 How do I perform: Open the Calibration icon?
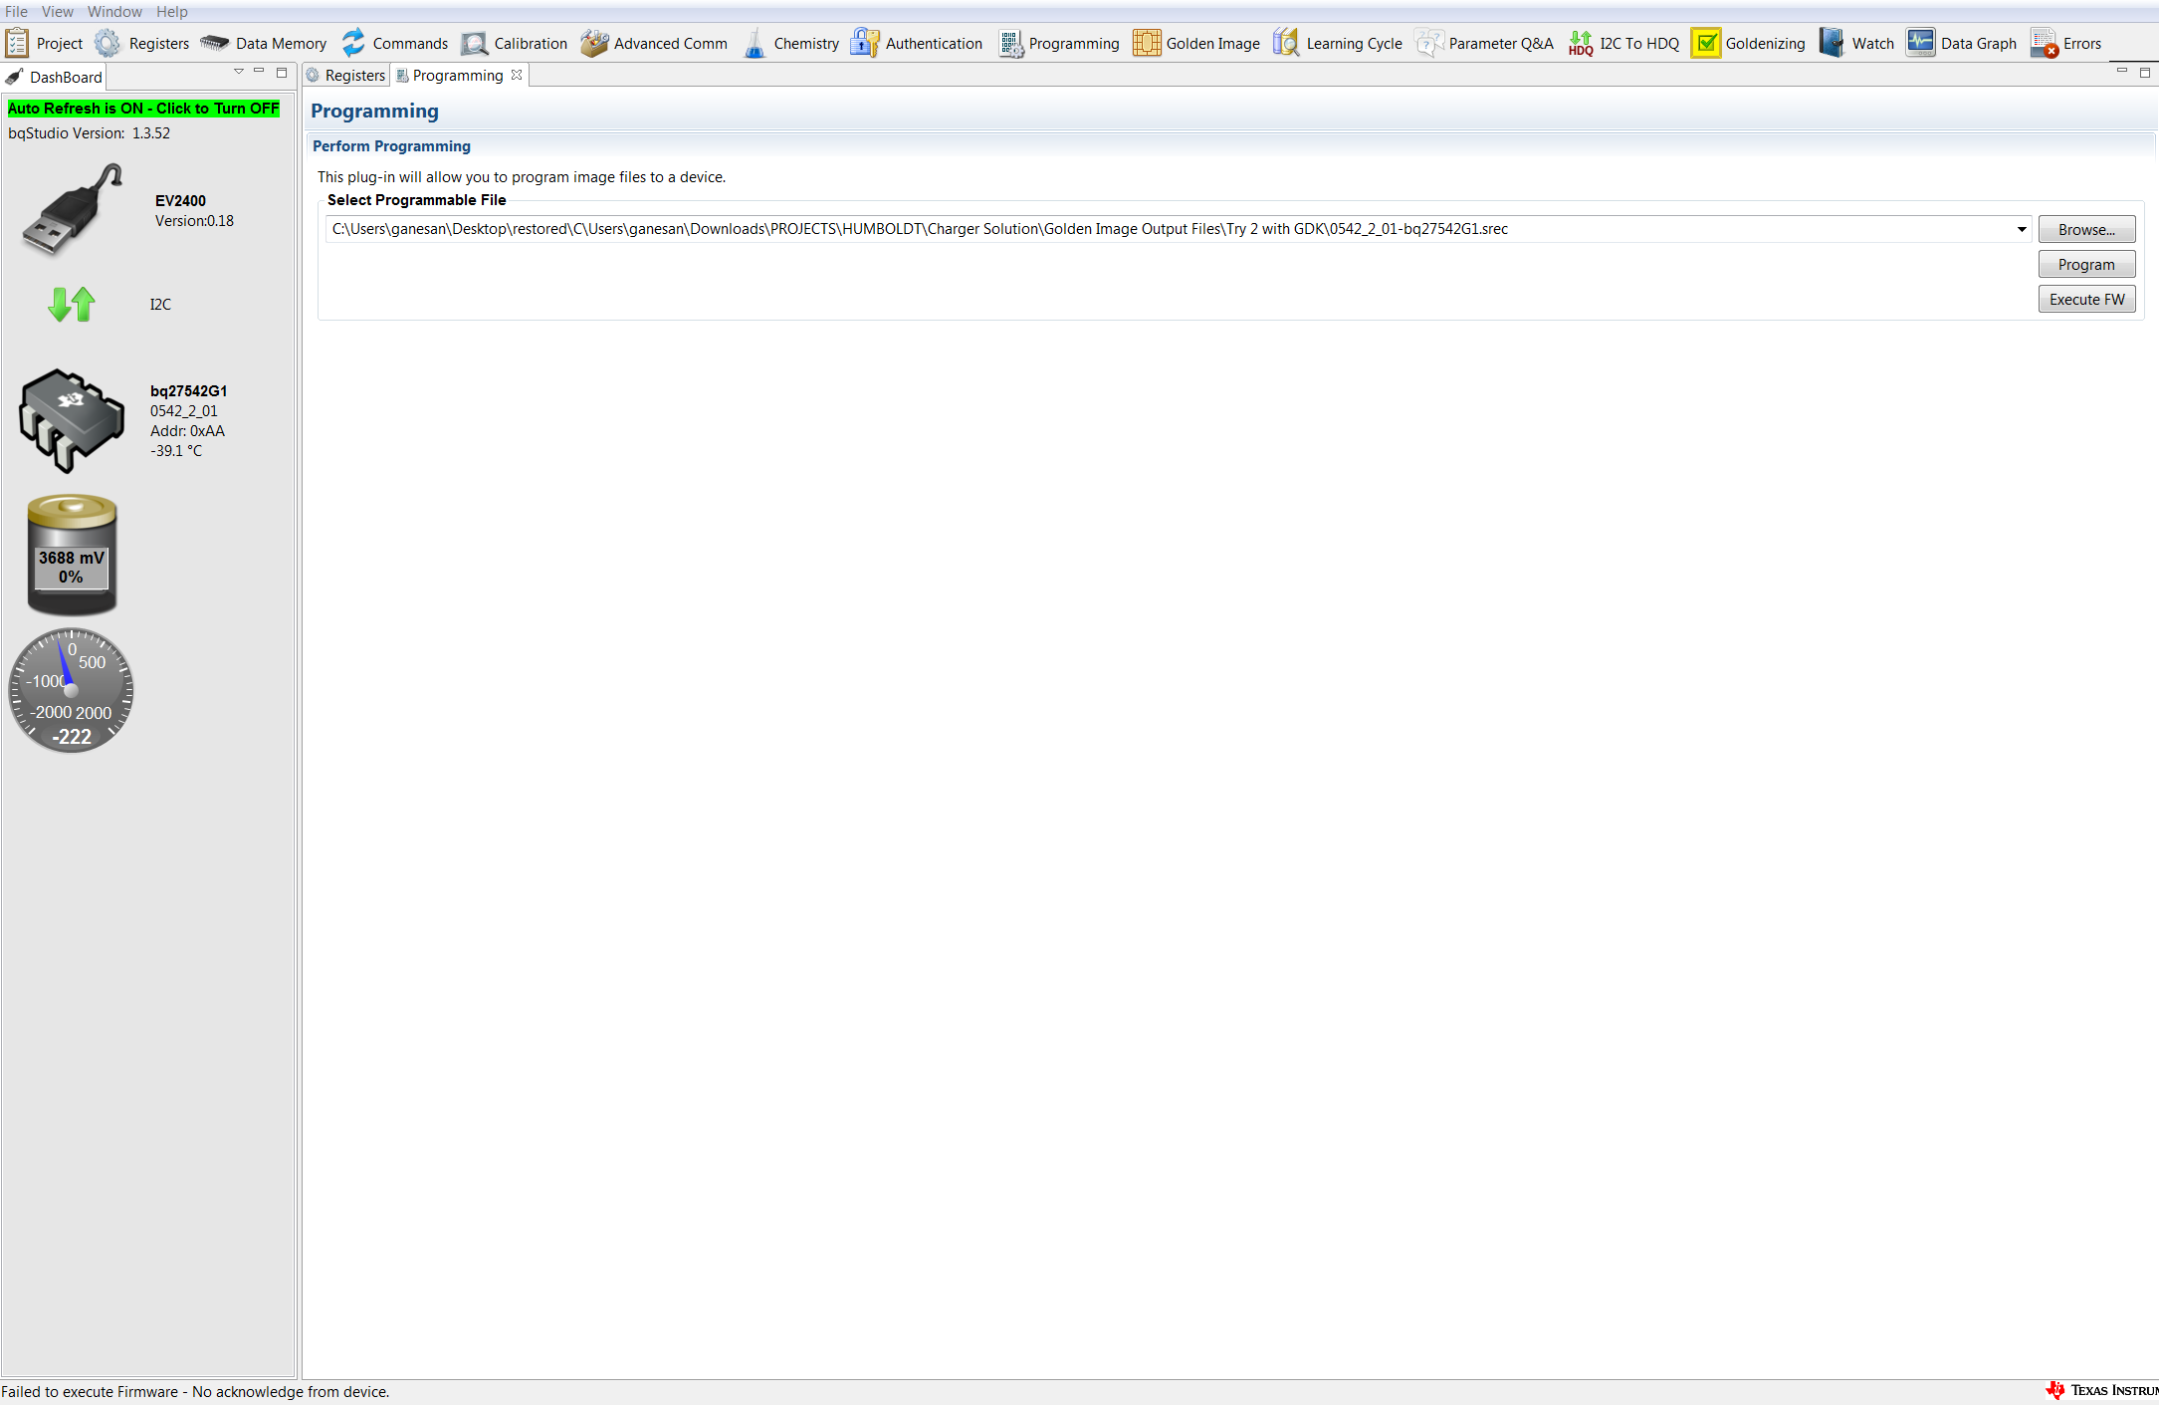[x=475, y=43]
